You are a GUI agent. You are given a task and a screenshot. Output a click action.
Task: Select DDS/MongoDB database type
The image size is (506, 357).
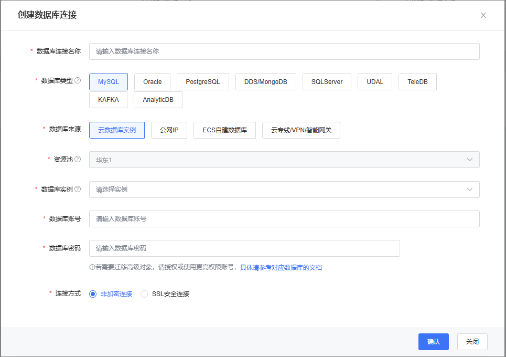click(266, 82)
